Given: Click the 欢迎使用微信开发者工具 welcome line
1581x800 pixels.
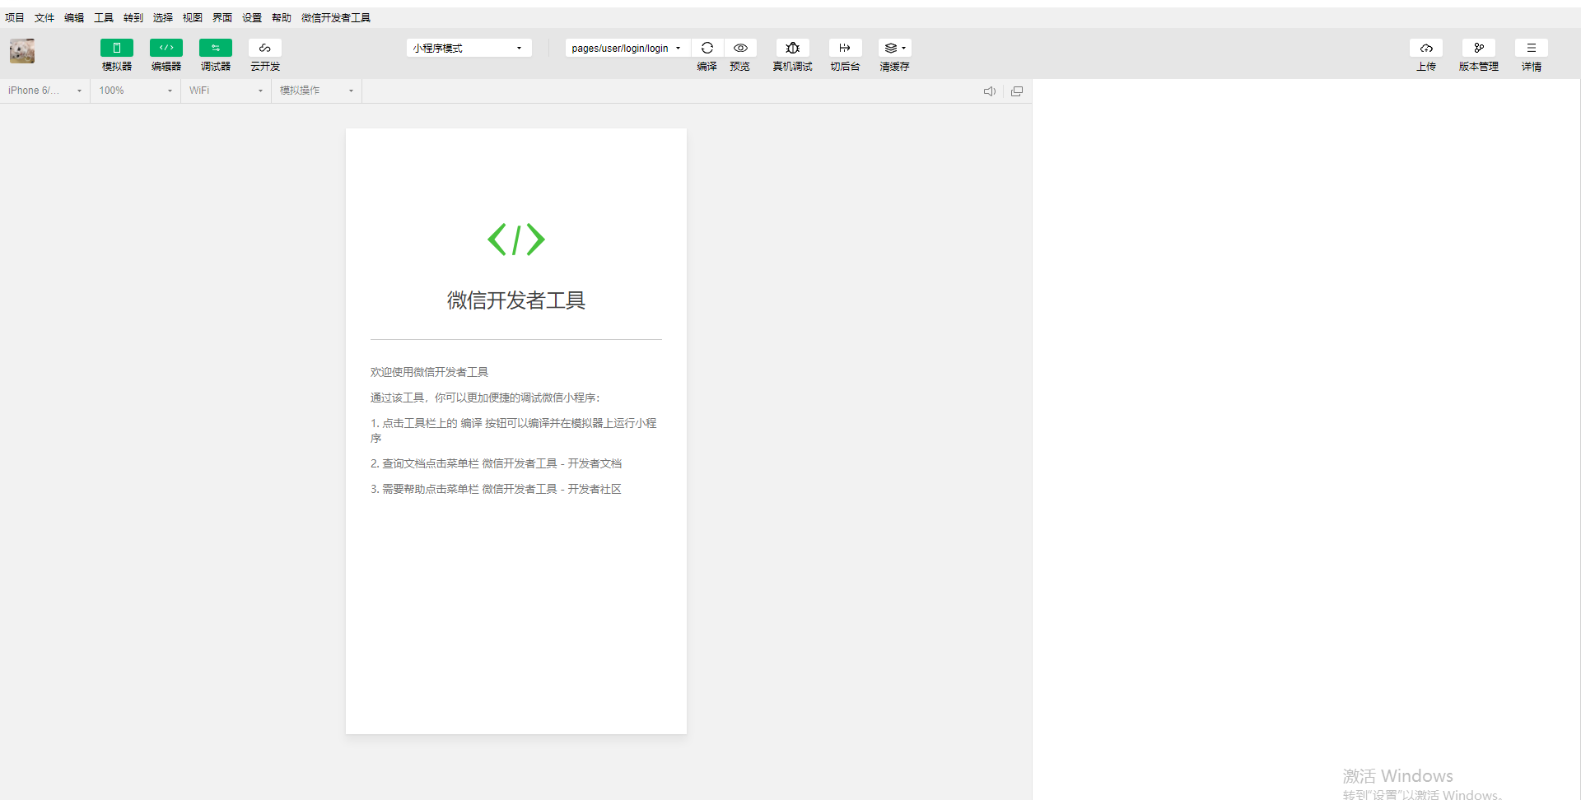Looking at the screenshot, I should tap(429, 372).
